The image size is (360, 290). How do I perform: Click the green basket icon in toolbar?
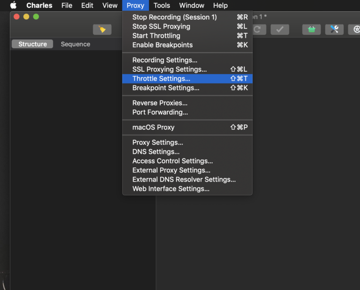pyautogui.click(x=311, y=30)
